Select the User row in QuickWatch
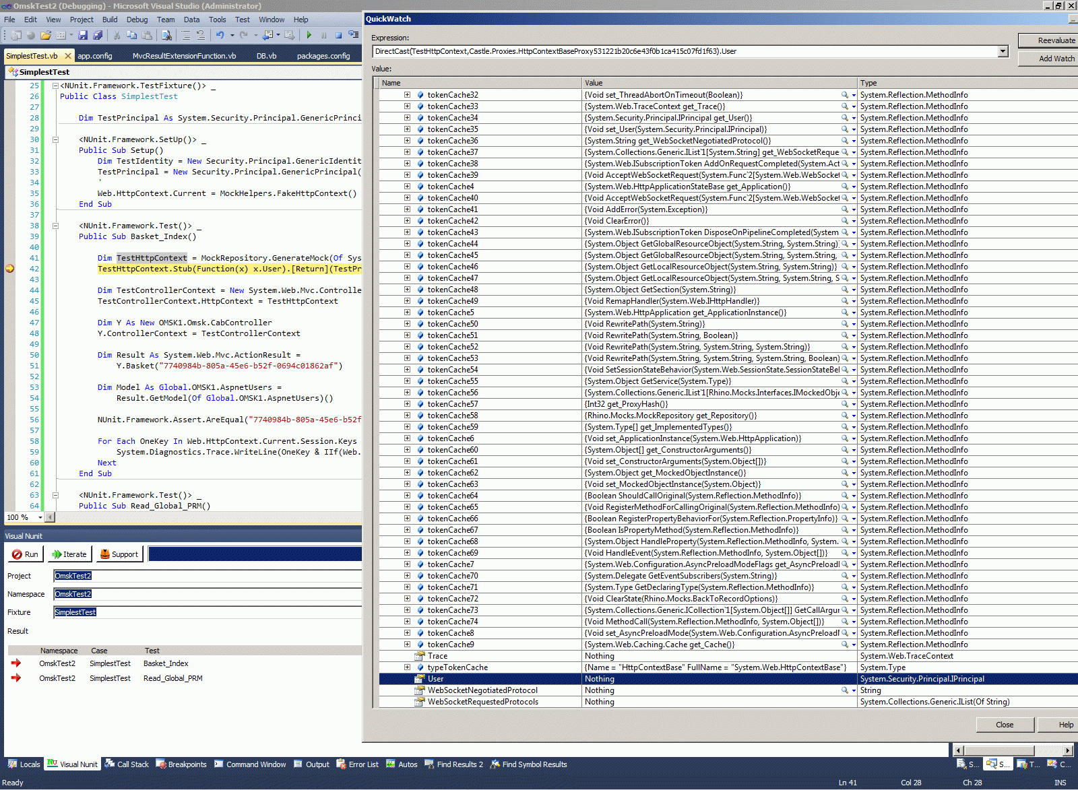Screen dimensions: 1078x790 [728, 679]
